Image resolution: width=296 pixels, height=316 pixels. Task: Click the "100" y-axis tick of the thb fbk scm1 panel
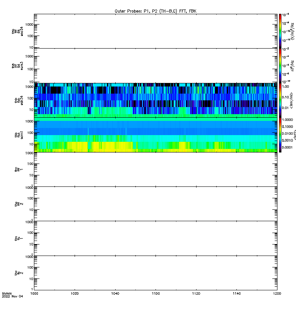30,133
